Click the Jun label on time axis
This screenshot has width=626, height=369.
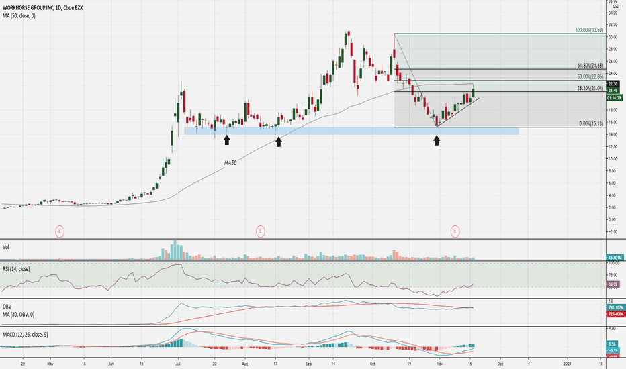pyautogui.click(x=111, y=364)
